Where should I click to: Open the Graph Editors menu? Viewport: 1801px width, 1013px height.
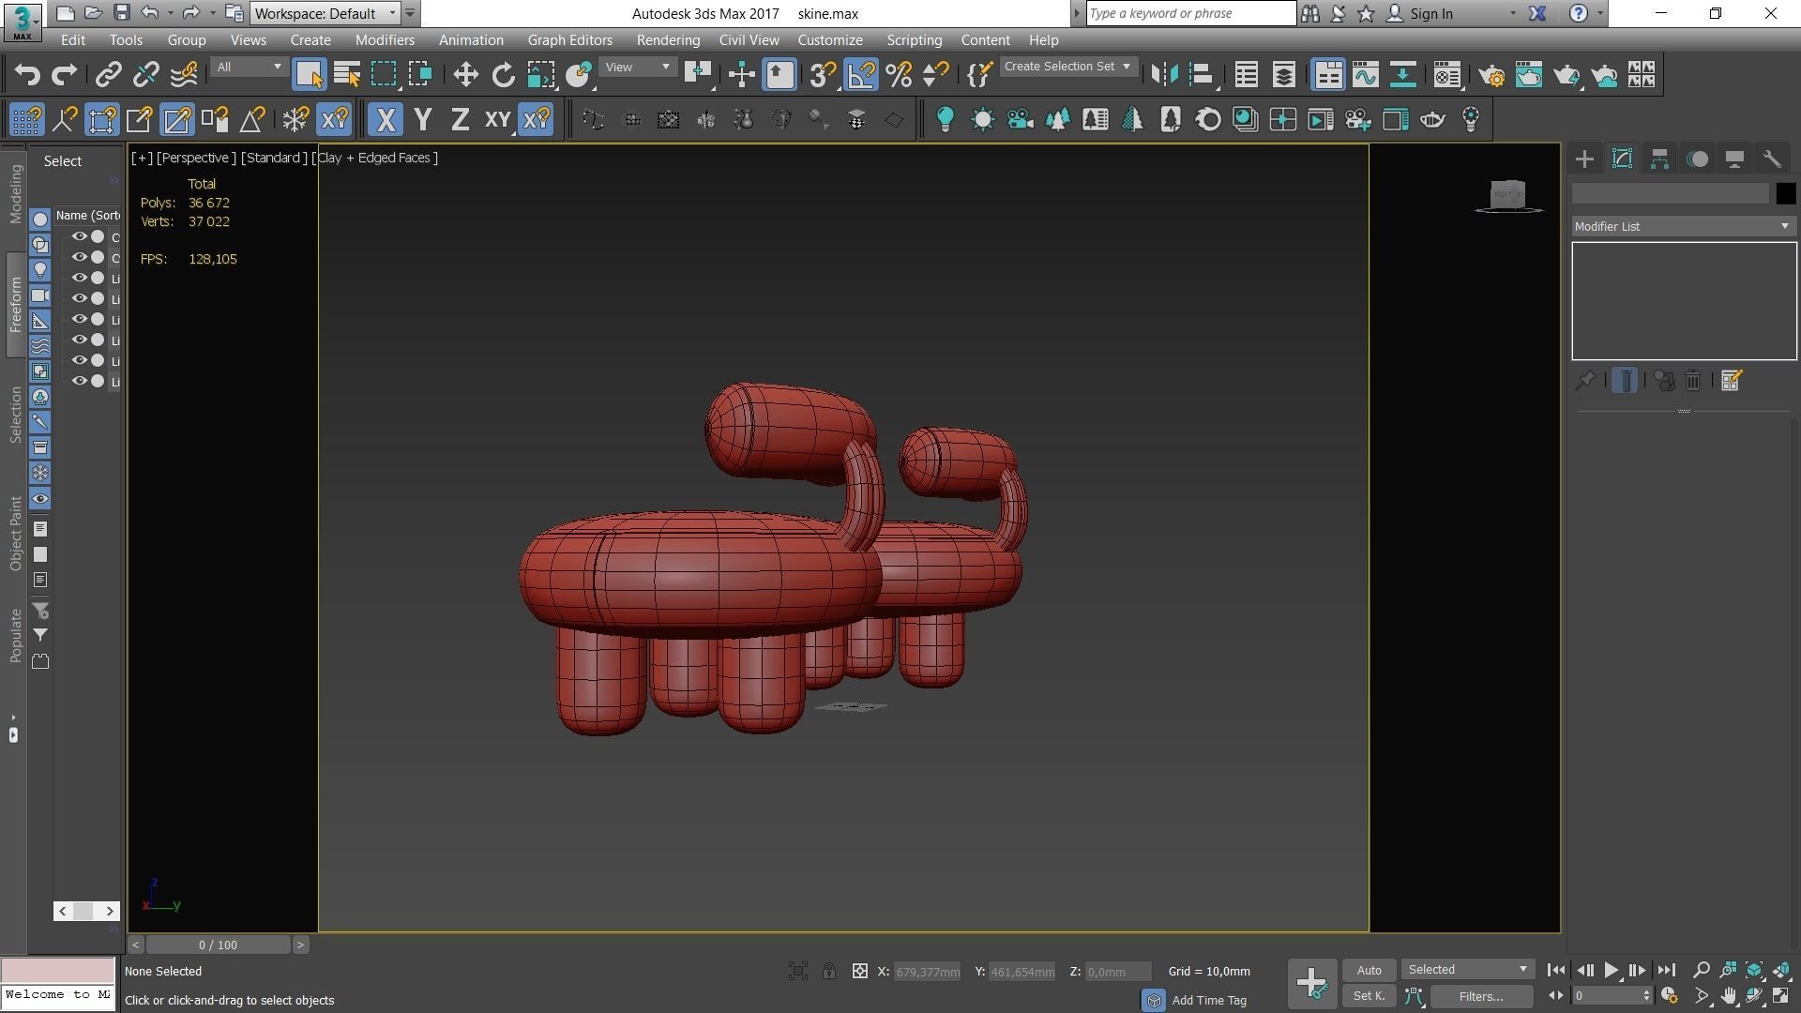[569, 40]
